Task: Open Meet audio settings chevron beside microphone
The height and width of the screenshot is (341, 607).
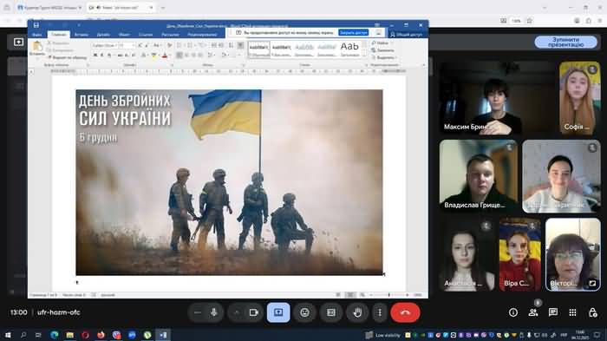Action: pos(198,312)
